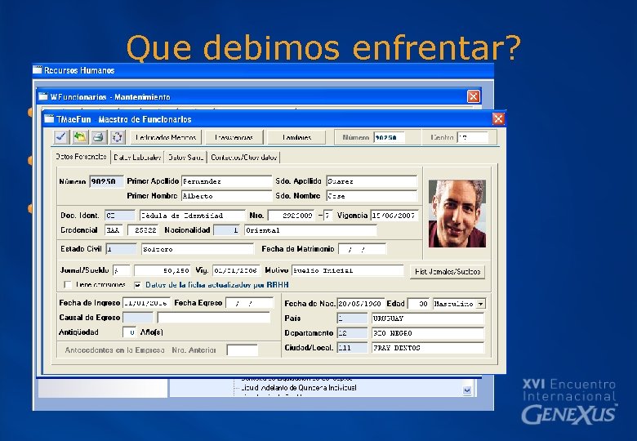The width and height of the screenshot is (637, 441).
Task: Click the checkmark confirm icon in toolbar
Action: coord(61,137)
